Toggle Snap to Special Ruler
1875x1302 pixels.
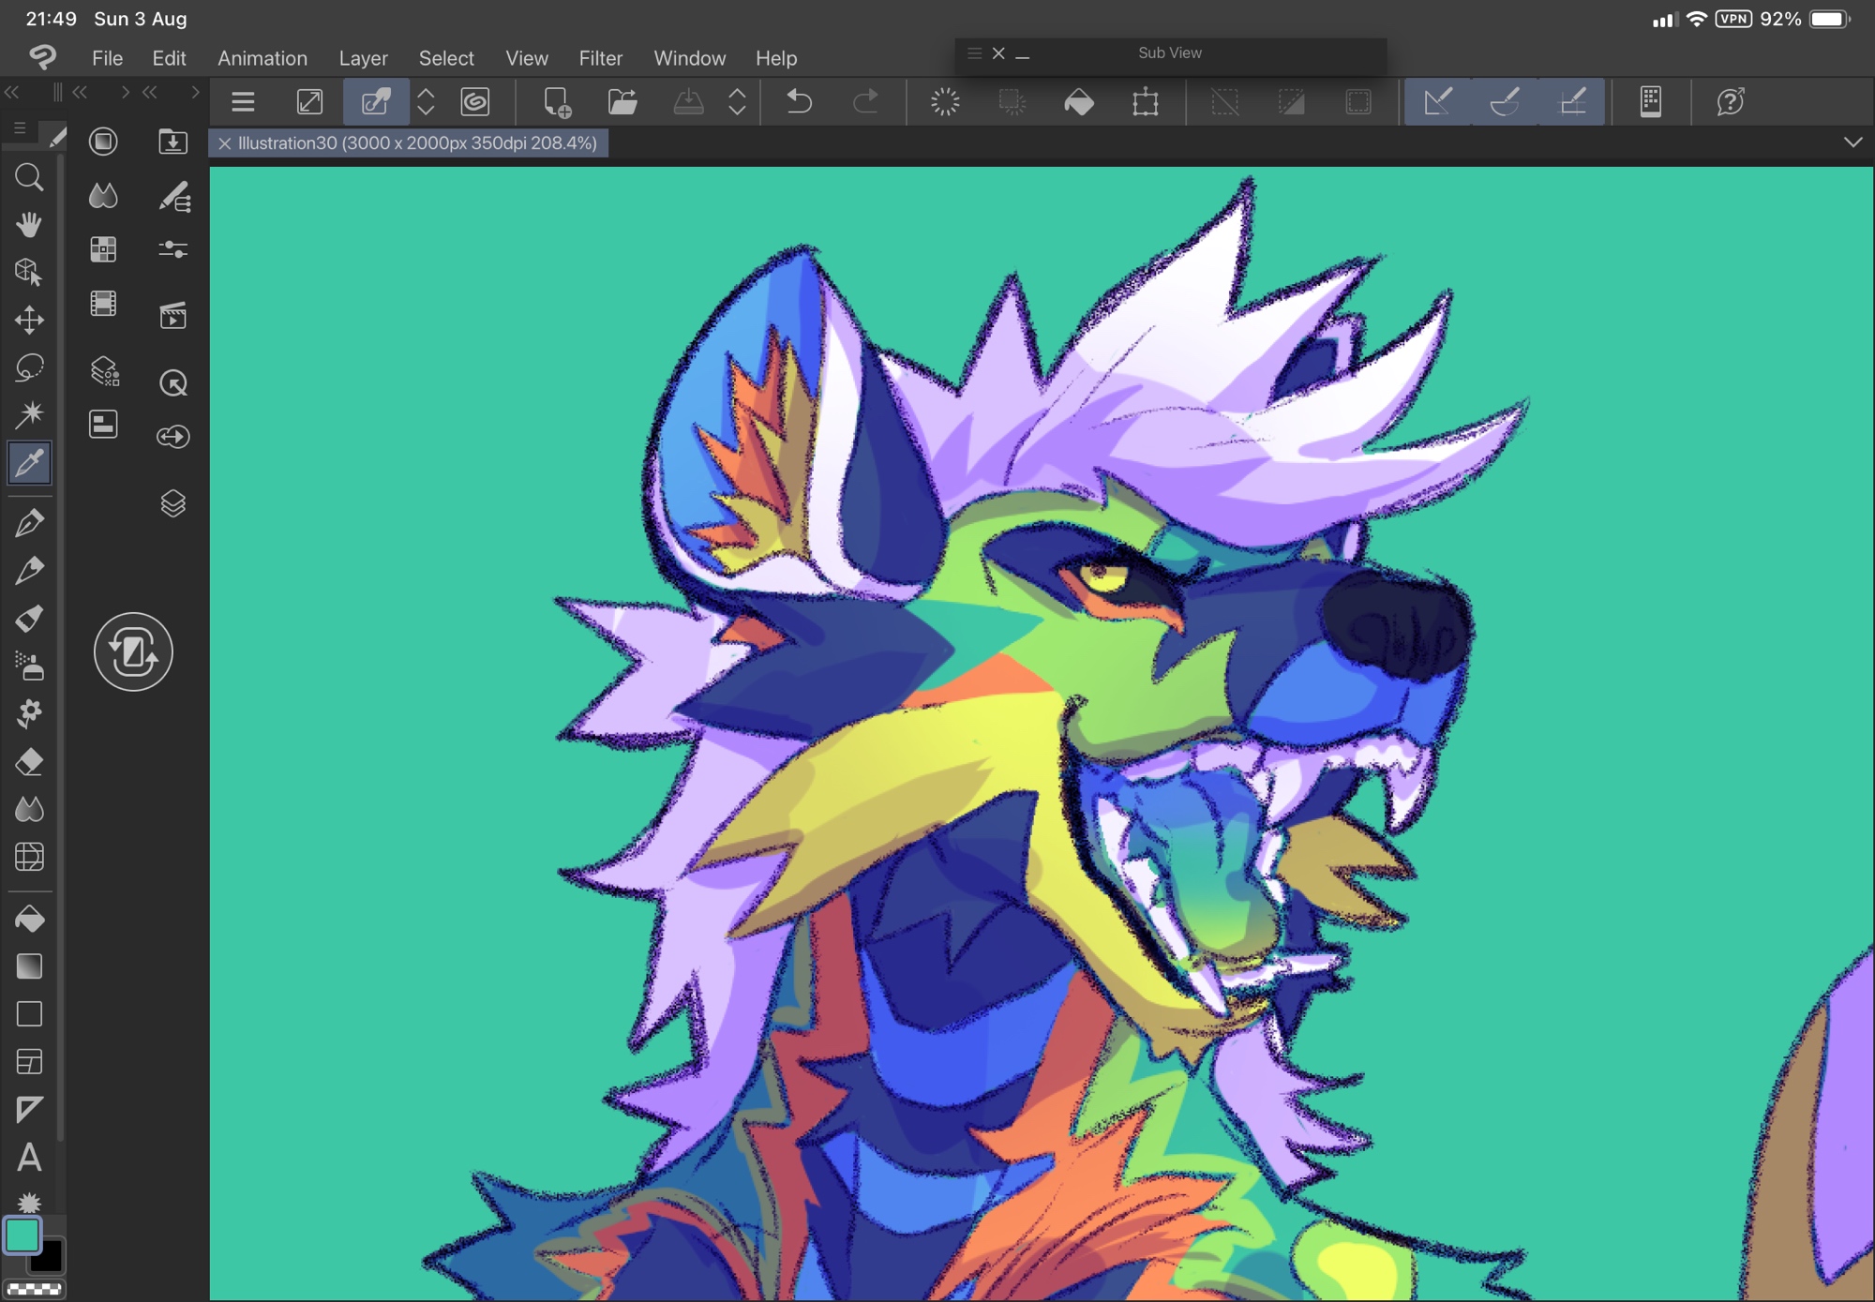click(1505, 101)
